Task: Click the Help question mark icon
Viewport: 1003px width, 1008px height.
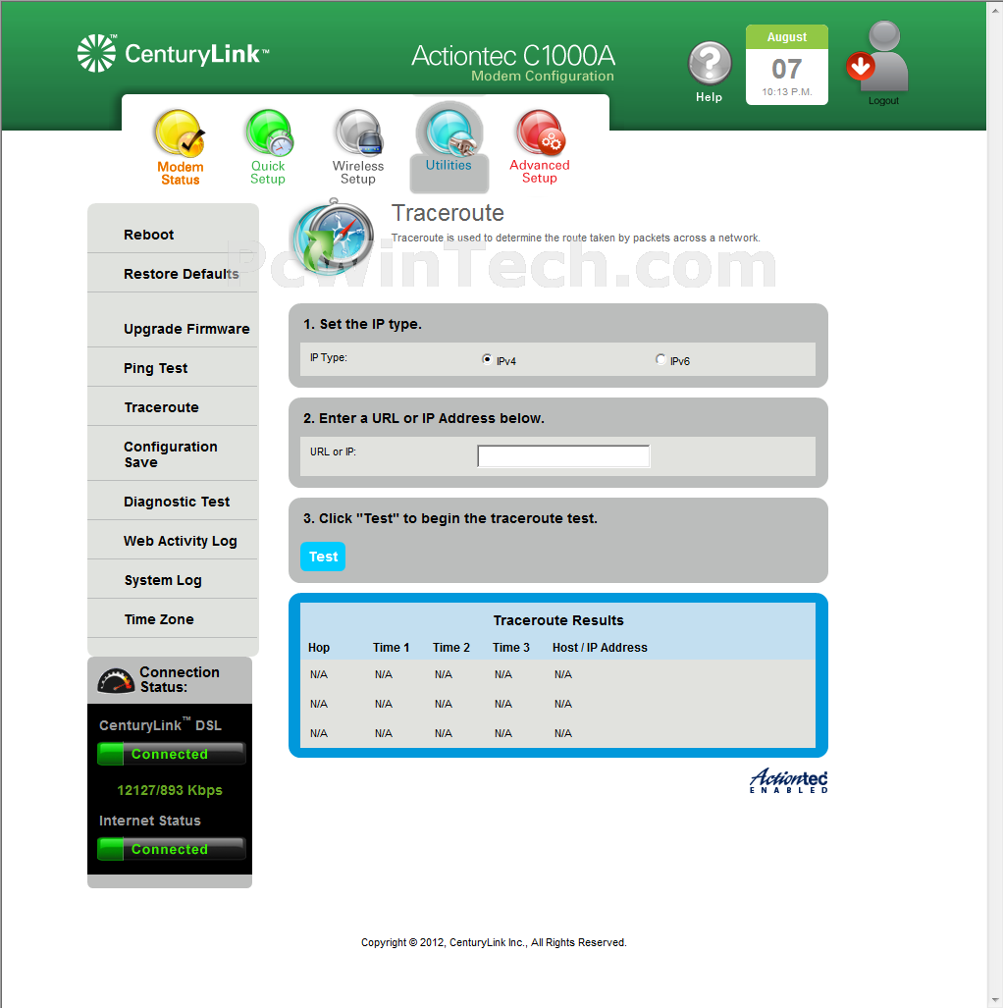Action: (710, 63)
